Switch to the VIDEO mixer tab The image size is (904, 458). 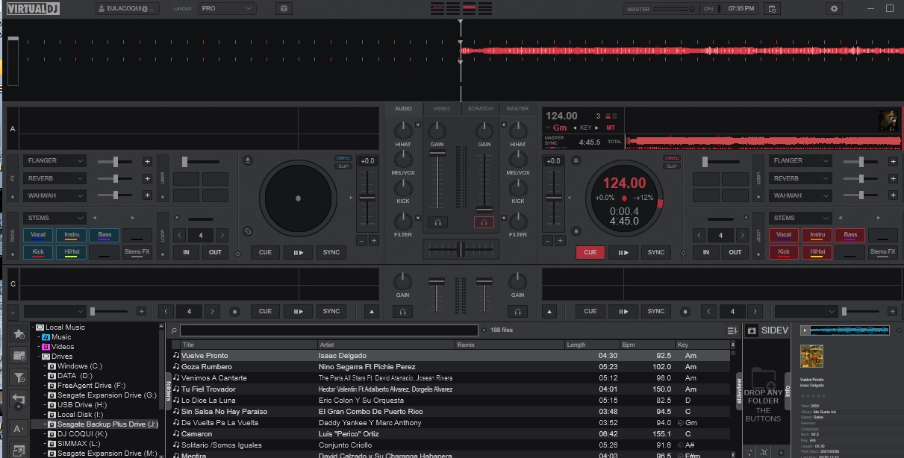tap(441, 109)
